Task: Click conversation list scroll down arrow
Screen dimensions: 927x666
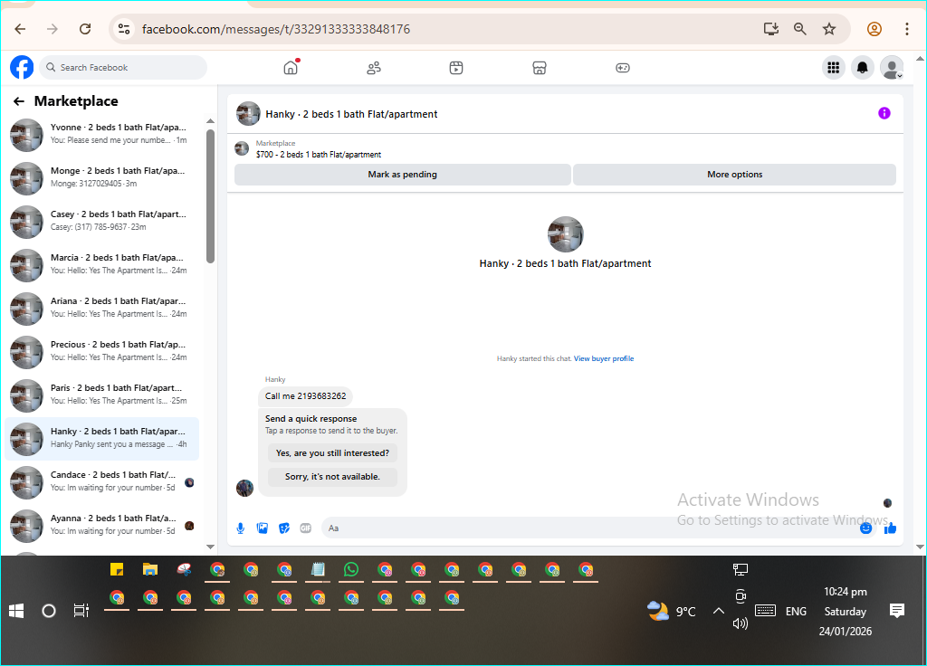Action: (x=210, y=547)
